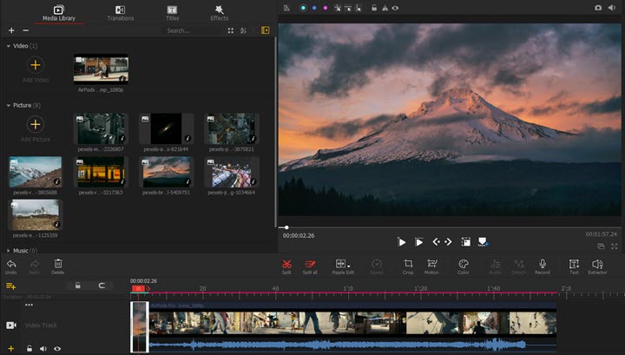Delete selected clip with trash icon
Screen dimensions: 625x355
58,264
